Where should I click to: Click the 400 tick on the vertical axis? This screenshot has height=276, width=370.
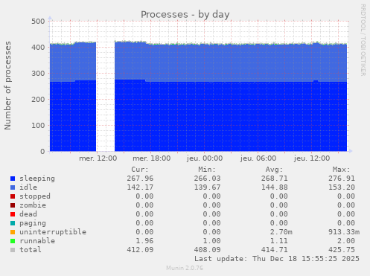click(38, 48)
